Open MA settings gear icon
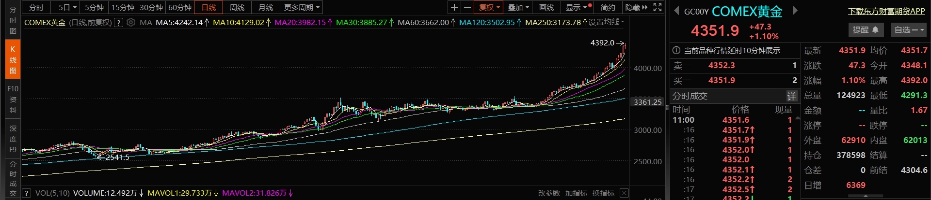 [x=130, y=22]
